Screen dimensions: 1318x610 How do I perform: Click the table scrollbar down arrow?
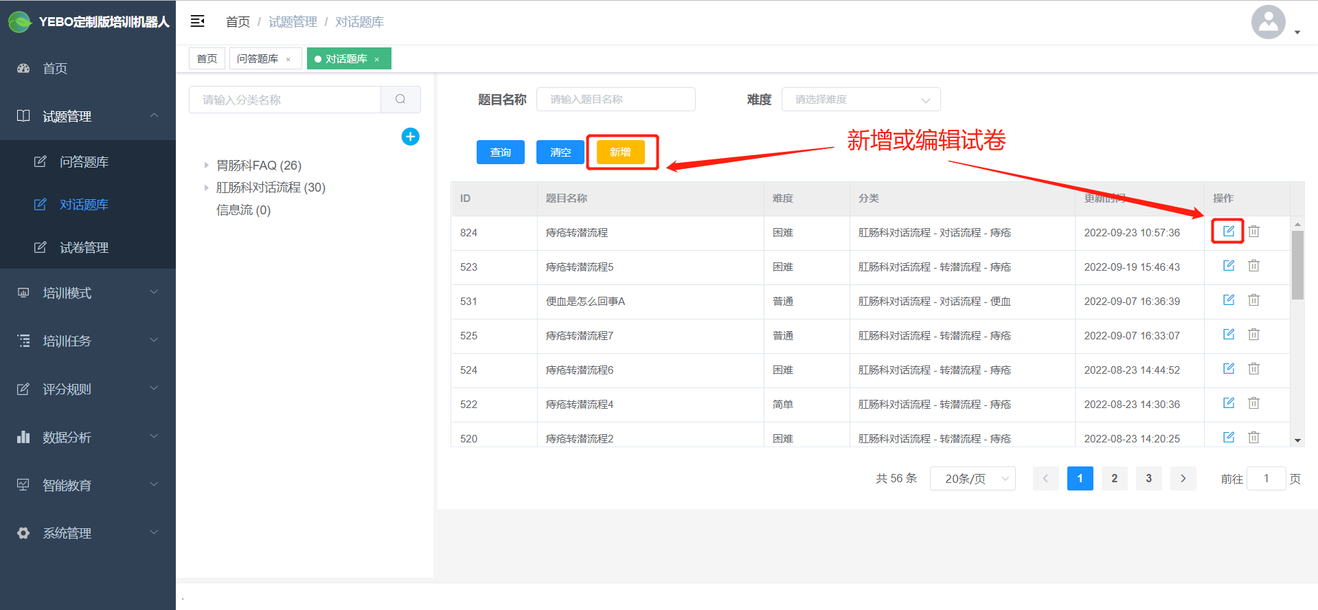1297,440
